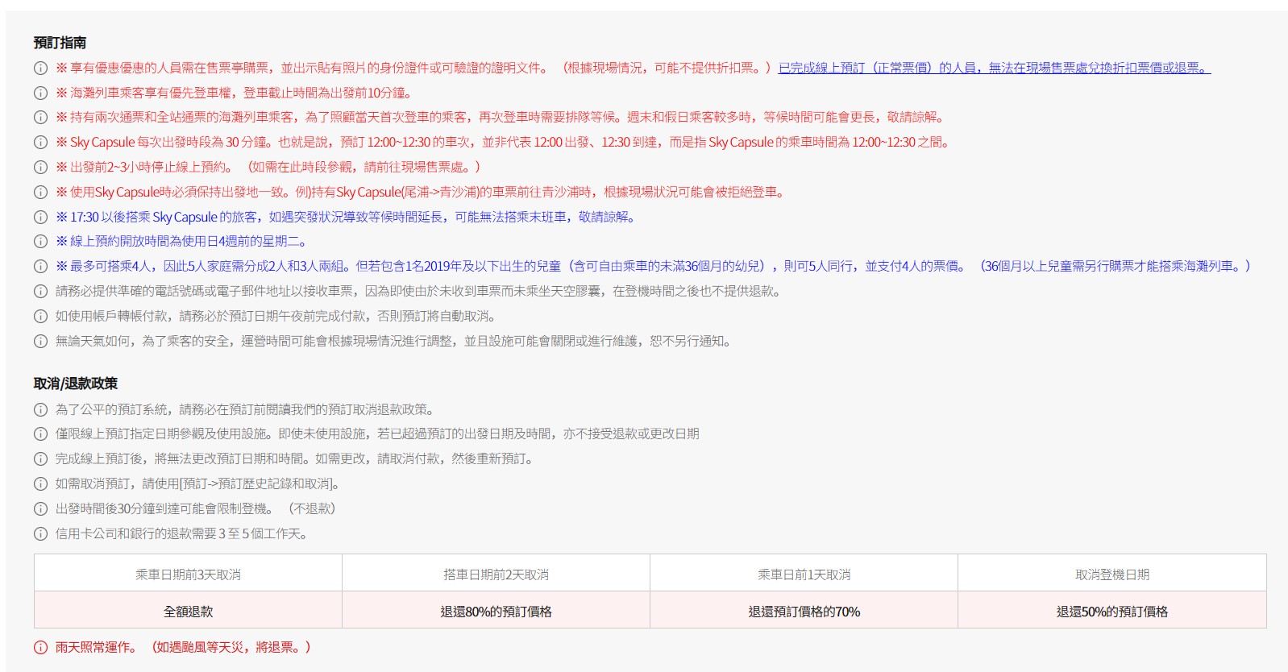This screenshot has width=1288, height=672.
Task: Click info icon next to 信用卡公司和銀行的退款 line
Action: tap(40, 534)
